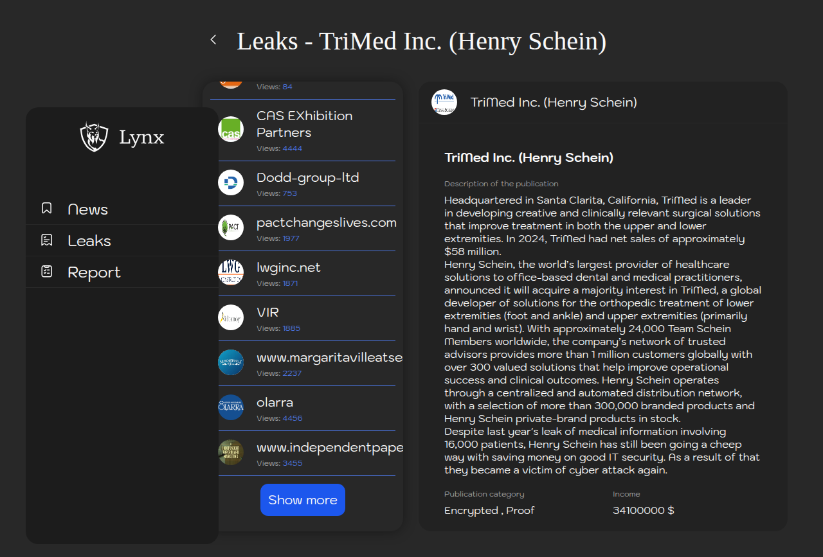Click the Lynx shield logo
This screenshot has width=823, height=557.
94,137
